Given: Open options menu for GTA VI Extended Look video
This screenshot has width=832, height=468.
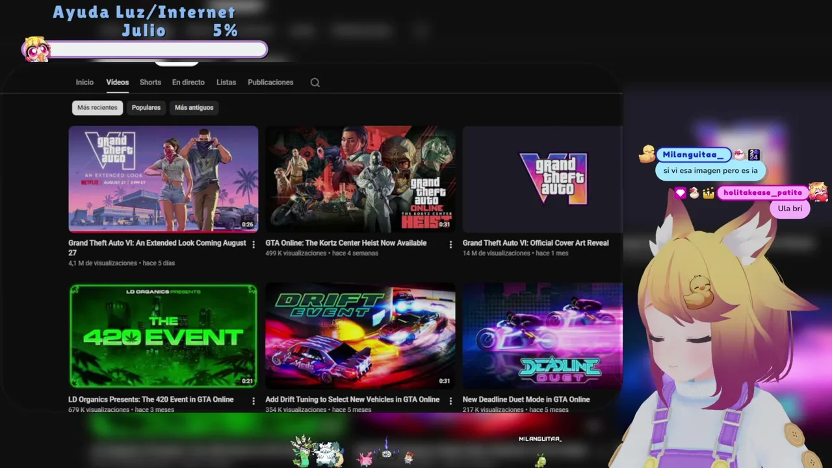Looking at the screenshot, I should click(x=253, y=244).
